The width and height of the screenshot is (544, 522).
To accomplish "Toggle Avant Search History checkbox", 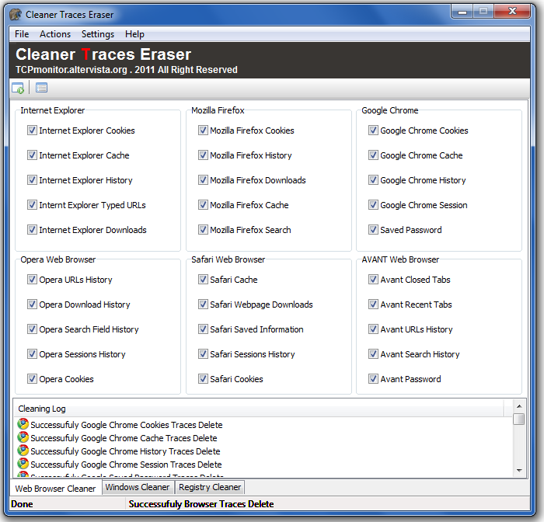I will [x=373, y=354].
